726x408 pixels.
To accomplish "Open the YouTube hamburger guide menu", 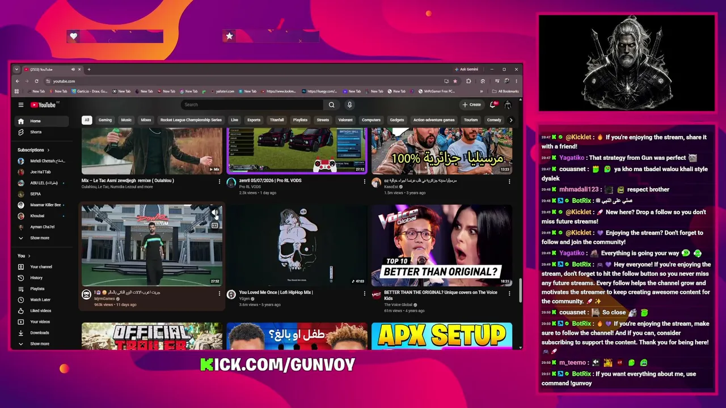I will (x=21, y=105).
